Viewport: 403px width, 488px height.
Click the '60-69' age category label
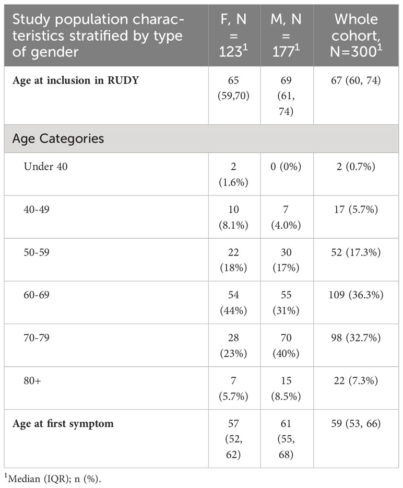pyautogui.click(x=37, y=295)
